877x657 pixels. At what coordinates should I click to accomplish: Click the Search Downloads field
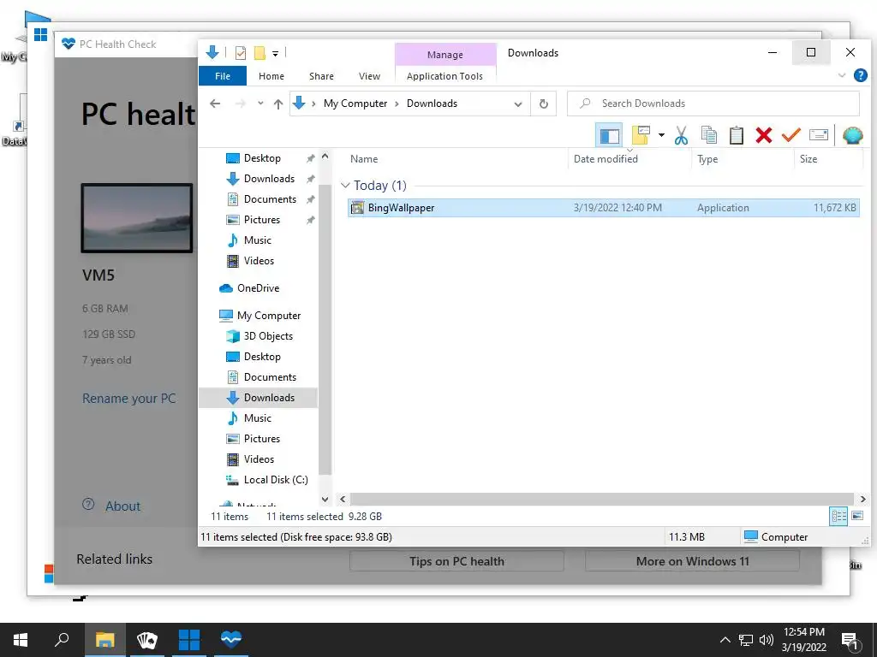click(x=713, y=104)
